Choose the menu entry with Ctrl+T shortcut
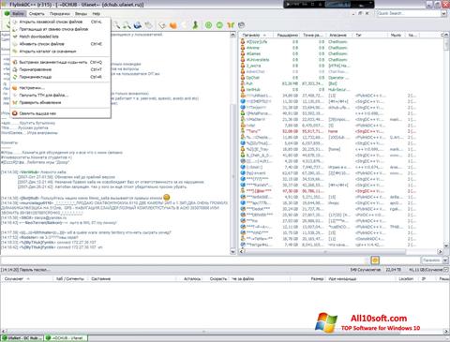Screen dimensions: 450x342 [x=60, y=69]
